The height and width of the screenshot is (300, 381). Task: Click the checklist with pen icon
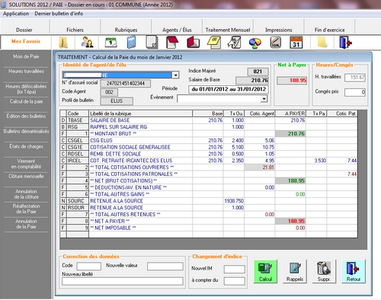click(234, 42)
